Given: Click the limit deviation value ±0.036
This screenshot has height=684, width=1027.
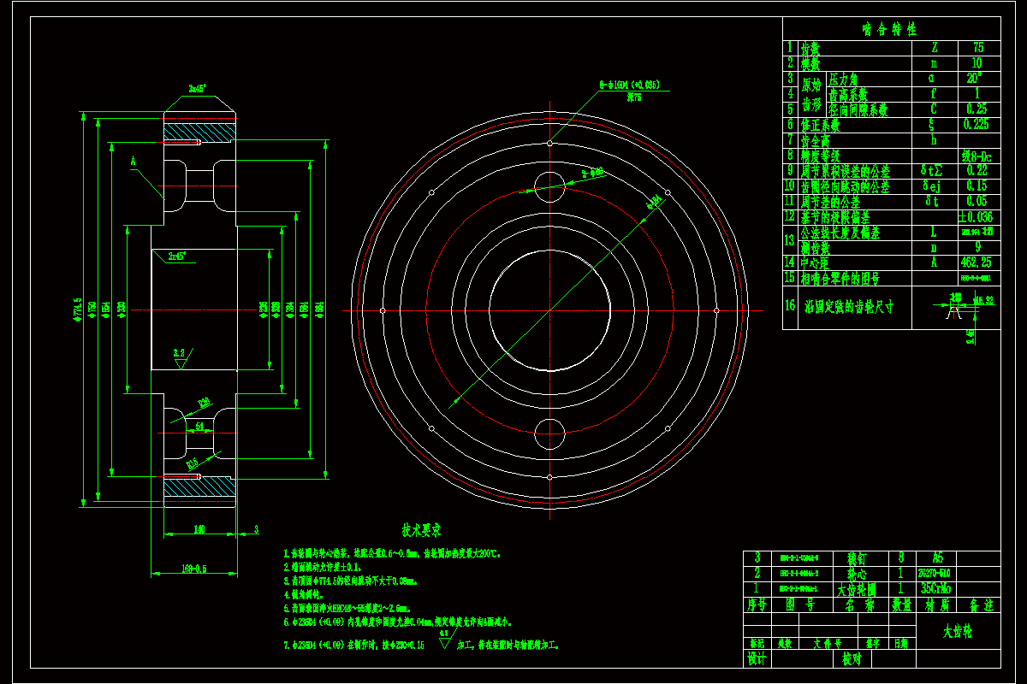Looking at the screenshot, I should pos(977,217).
